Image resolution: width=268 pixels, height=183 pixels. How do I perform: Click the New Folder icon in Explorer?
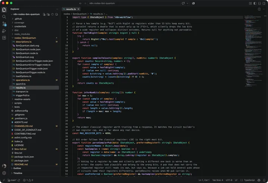point(48,15)
